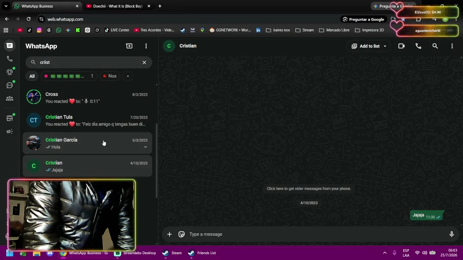Switch to the Doechii YouTube tab
Image resolution: width=463 pixels, height=260 pixels.
pos(118,6)
